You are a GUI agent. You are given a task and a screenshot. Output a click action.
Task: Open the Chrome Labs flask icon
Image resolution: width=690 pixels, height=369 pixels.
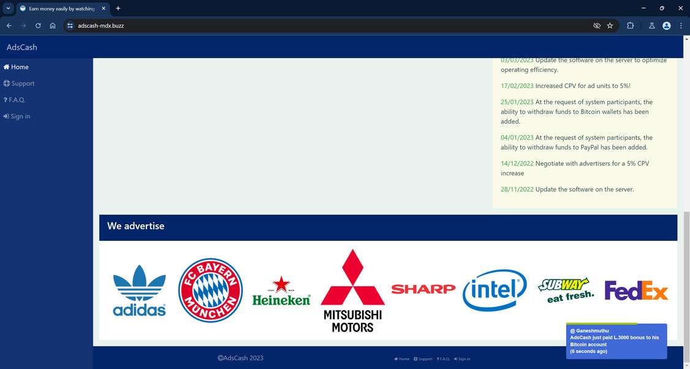coord(652,26)
